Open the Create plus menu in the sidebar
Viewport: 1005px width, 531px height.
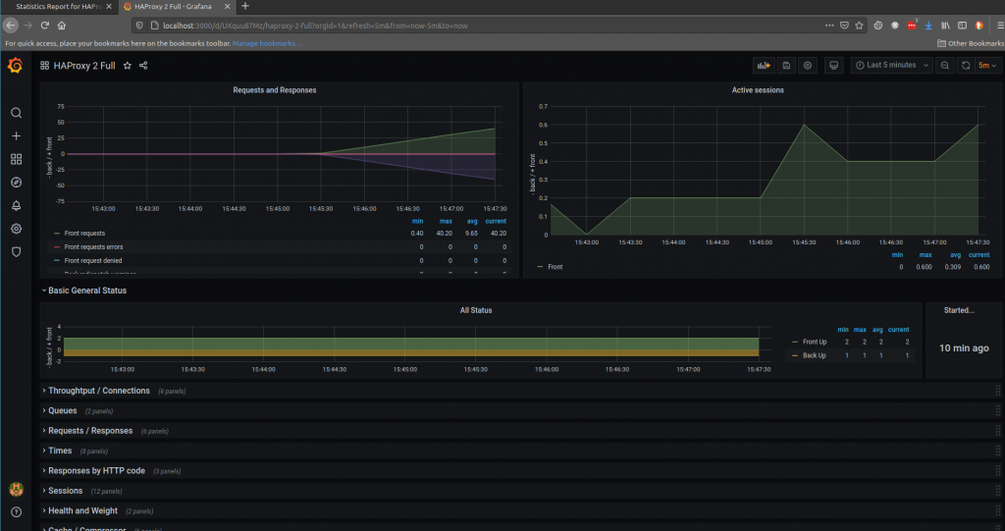click(x=16, y=136)
